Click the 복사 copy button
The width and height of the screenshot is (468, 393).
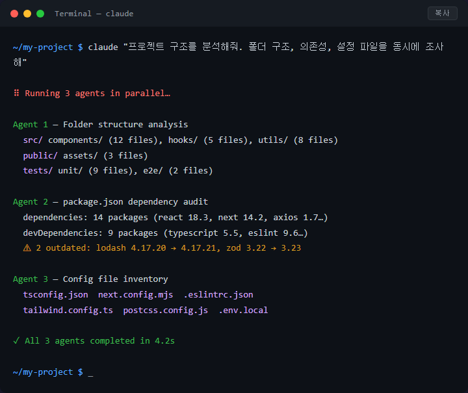[443, 13]
